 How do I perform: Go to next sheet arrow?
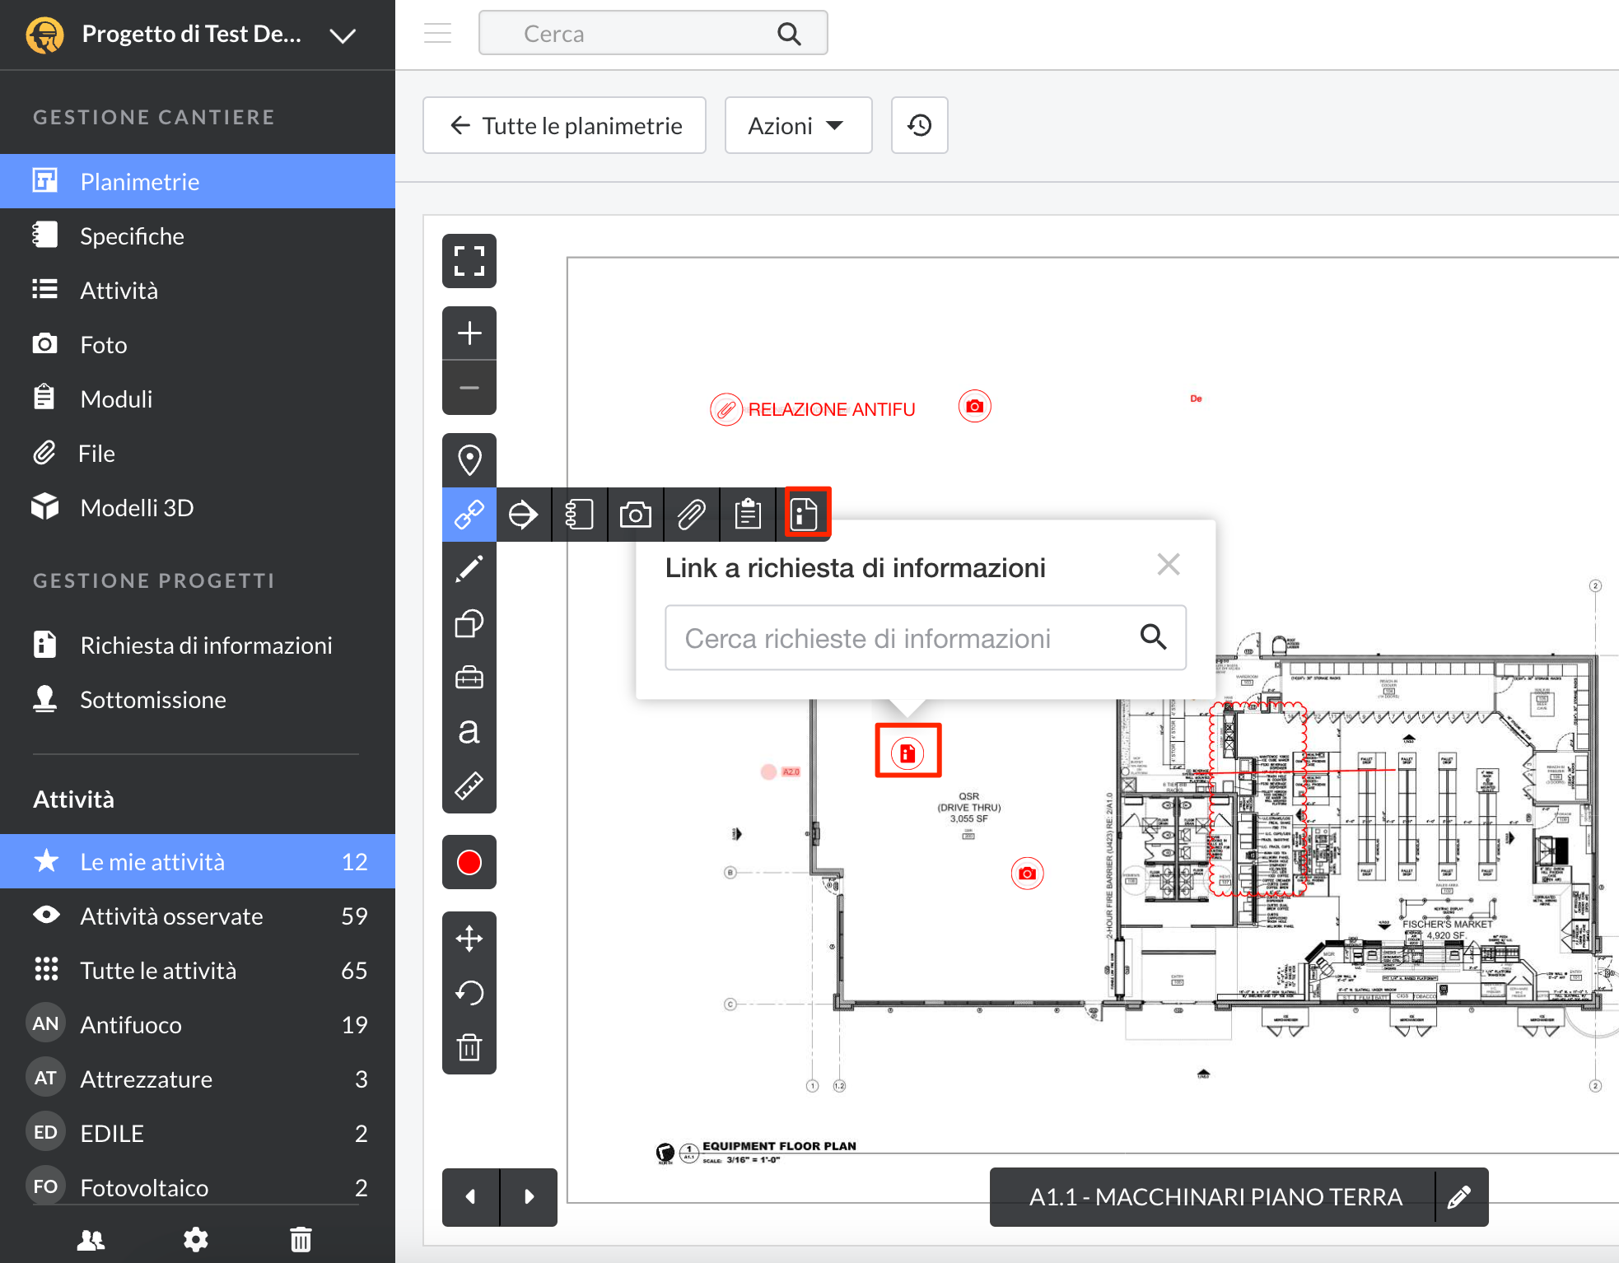tap(529, 1196)
